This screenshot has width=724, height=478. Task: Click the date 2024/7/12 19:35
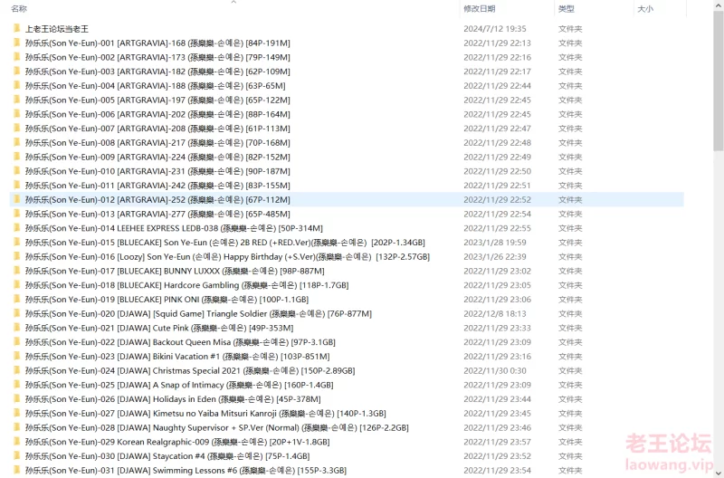(495, 29)
